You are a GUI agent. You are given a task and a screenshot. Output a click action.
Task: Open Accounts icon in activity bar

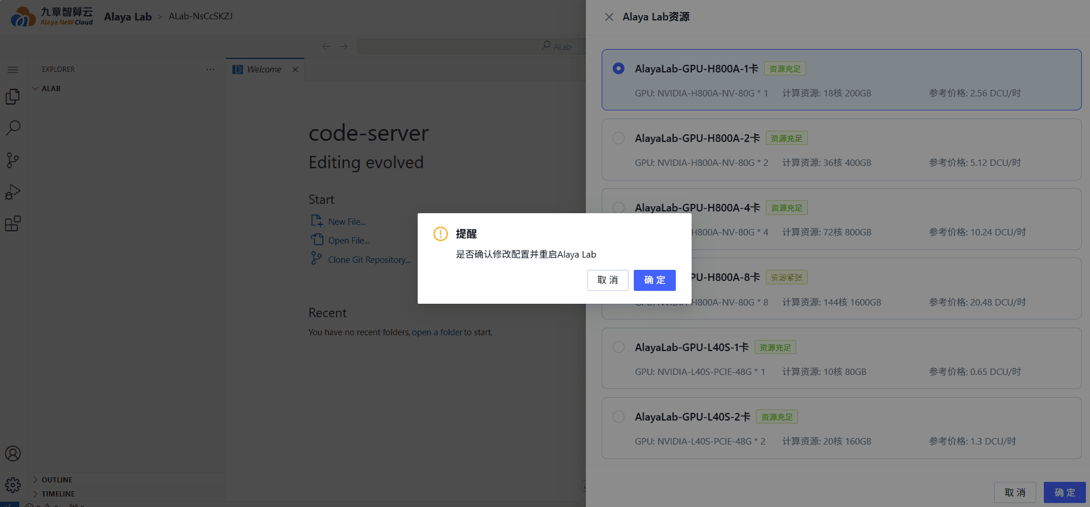(x=13, y=454)
